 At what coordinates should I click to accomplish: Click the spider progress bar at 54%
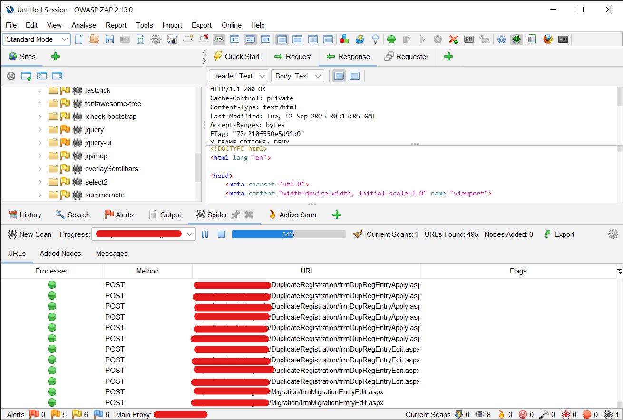289,234
